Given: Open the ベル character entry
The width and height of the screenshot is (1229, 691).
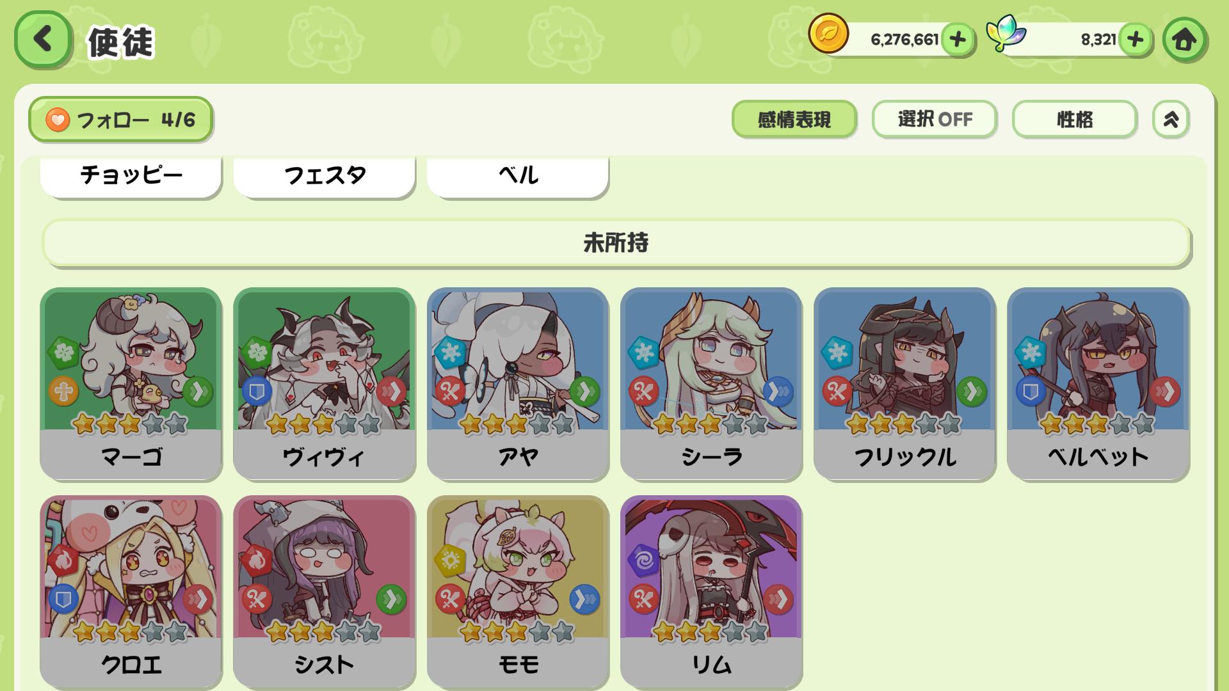Looking at the screenshot, I should 518,175.
